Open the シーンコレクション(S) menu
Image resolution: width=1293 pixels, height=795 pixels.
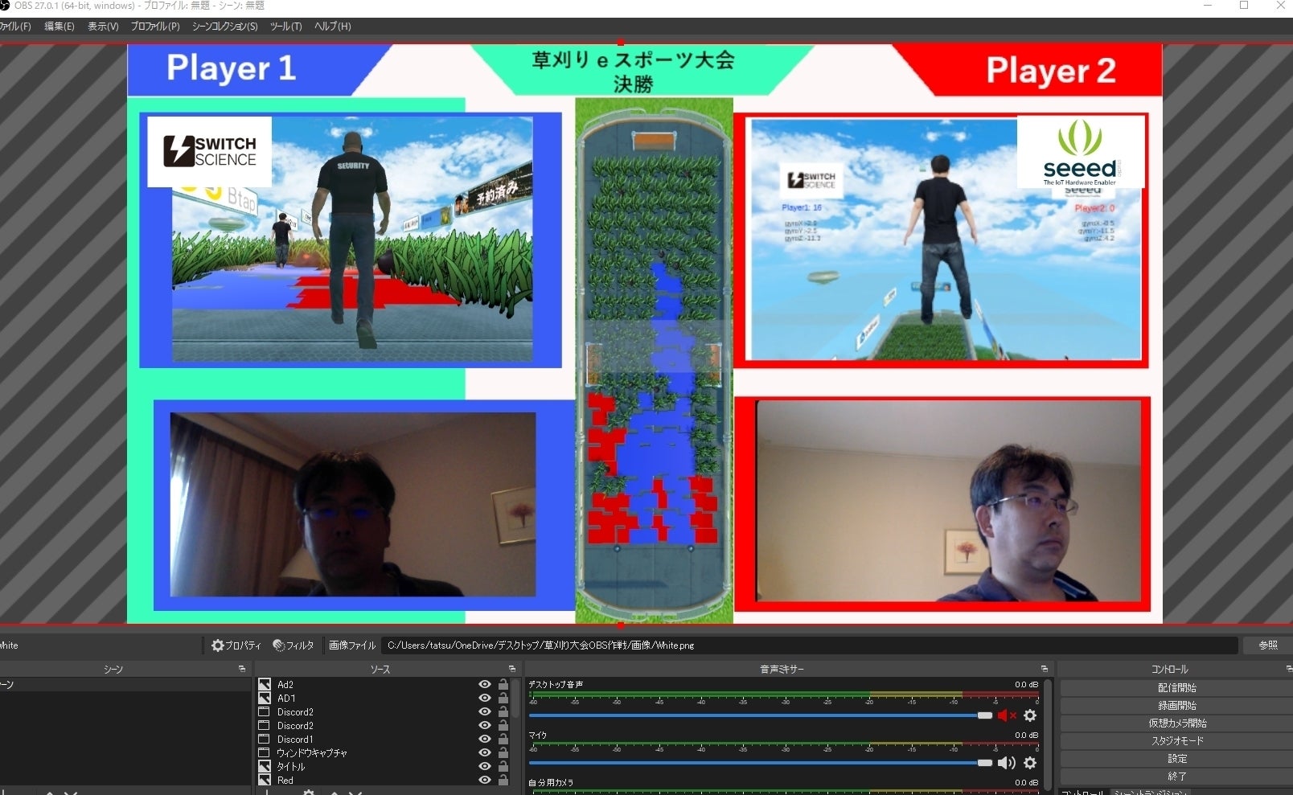224,27
